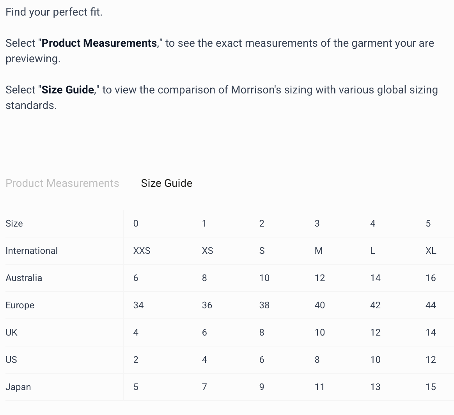Click Europe size 44 cell

point(431,305)
